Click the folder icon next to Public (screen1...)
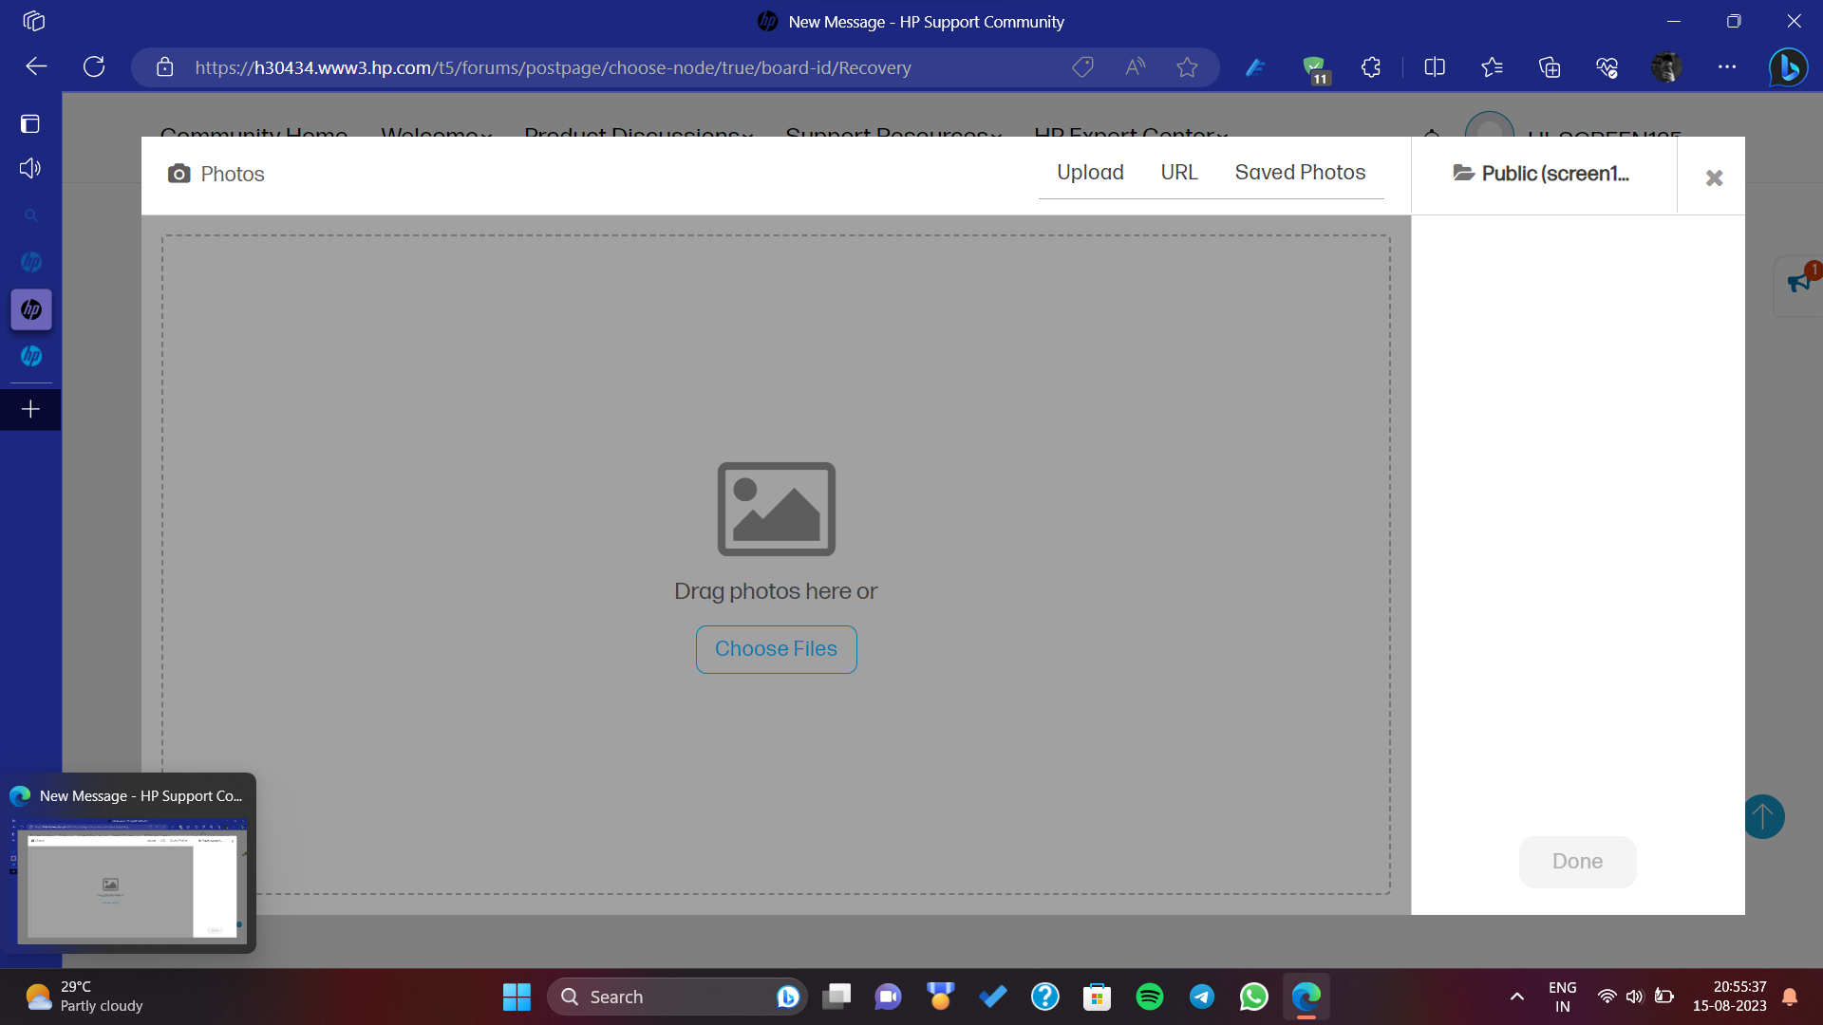 pyautogui.click(x=1461, y=174)
